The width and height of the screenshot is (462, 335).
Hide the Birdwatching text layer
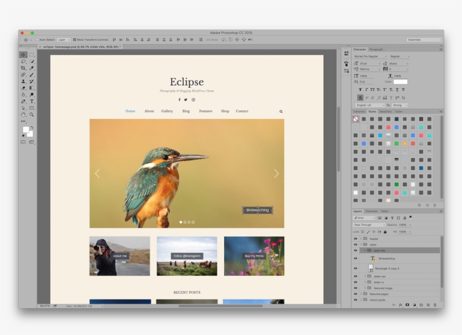click(x=356, y=258)
